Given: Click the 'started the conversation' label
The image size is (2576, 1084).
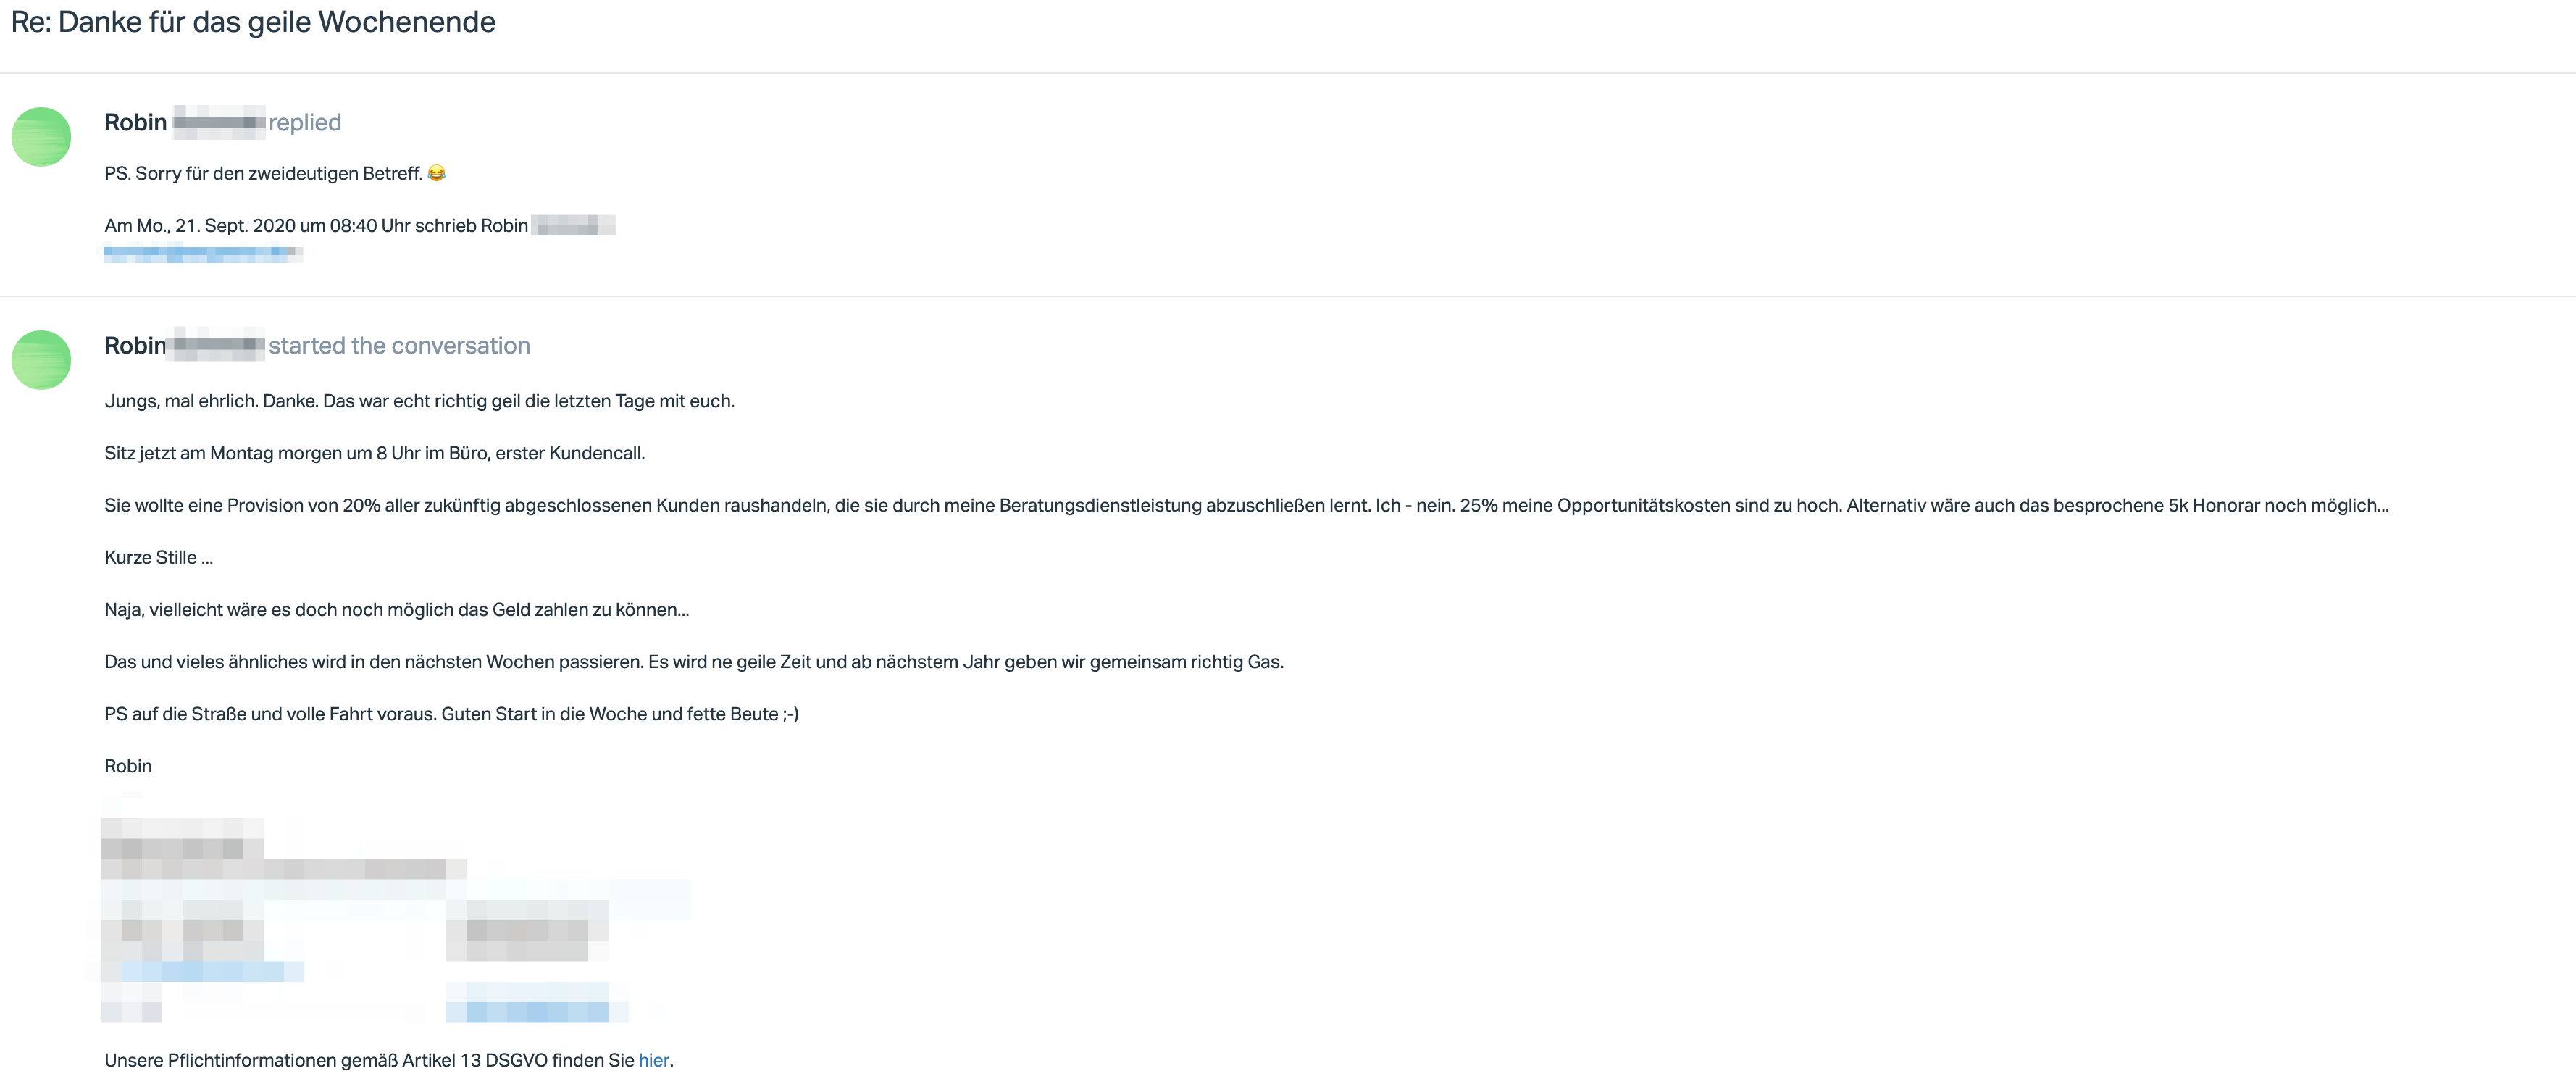Looking at the screenshot, I should [399, 345].
